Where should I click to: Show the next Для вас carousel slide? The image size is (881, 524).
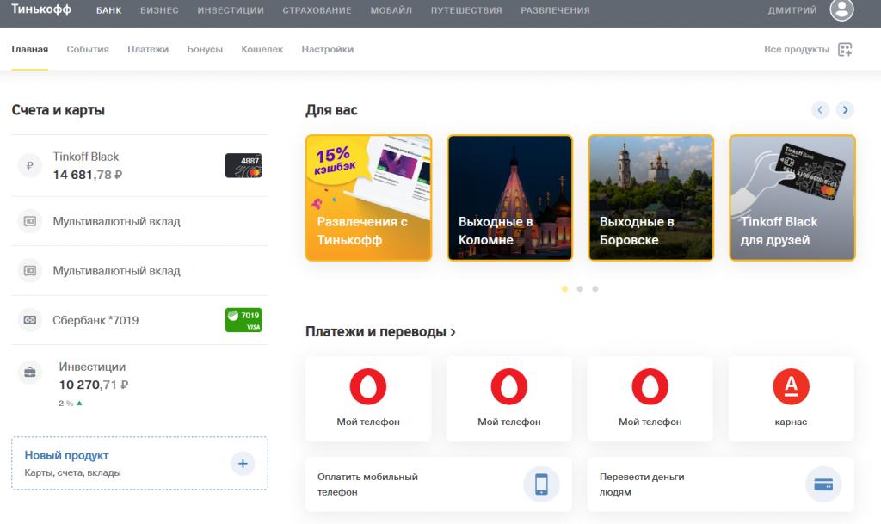845,109
